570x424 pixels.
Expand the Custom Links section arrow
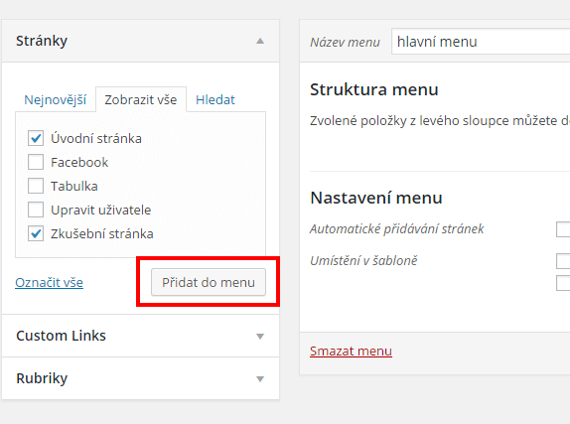tap(260, 337)
